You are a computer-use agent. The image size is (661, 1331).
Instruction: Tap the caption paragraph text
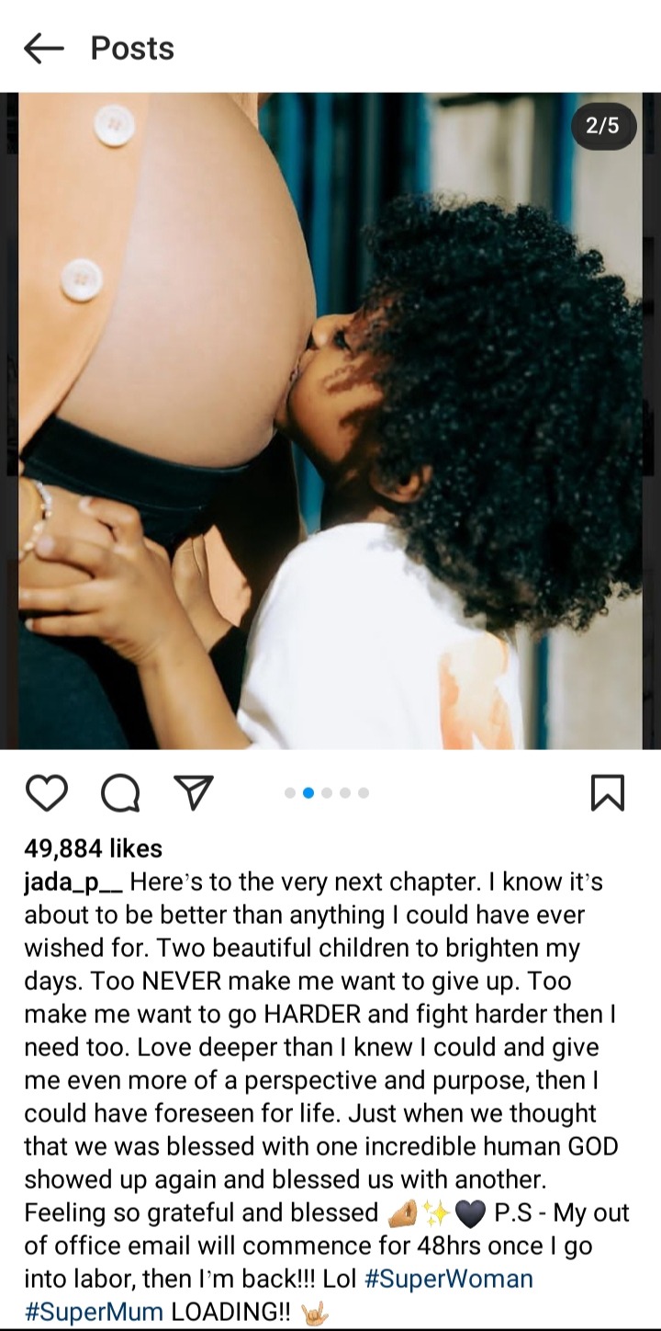[327, 1097]
